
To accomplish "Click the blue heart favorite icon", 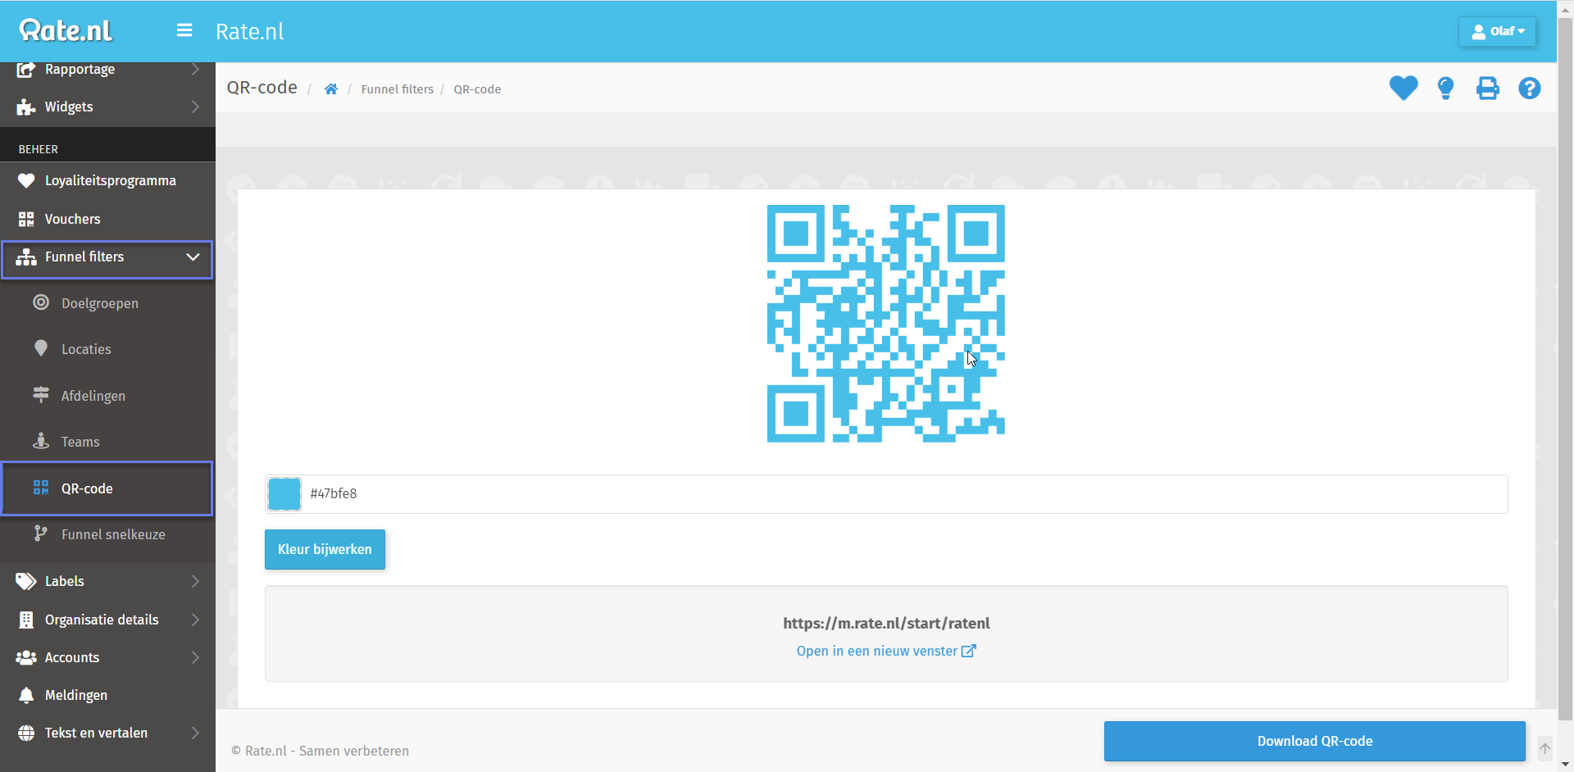I will coord(1403,88).
